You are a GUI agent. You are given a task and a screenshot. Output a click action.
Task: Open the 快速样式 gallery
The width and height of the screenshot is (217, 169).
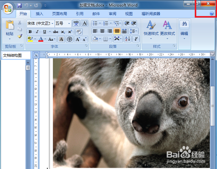click(x=151, y=30)
